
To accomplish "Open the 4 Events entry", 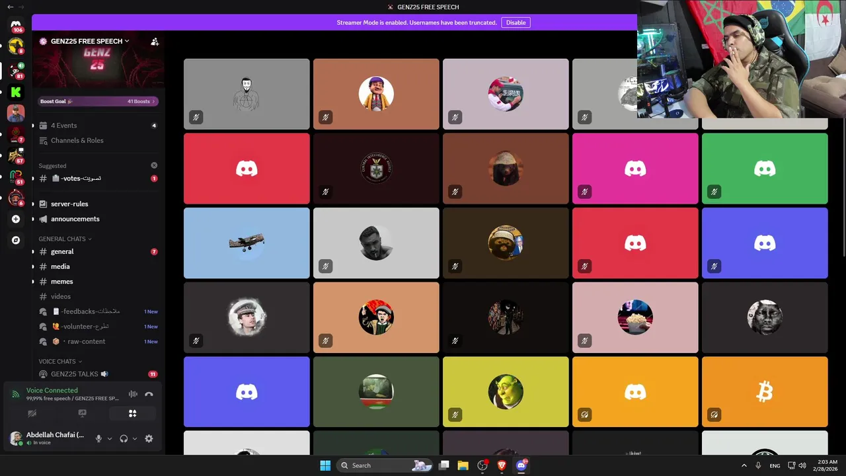I will click(98, 126).
